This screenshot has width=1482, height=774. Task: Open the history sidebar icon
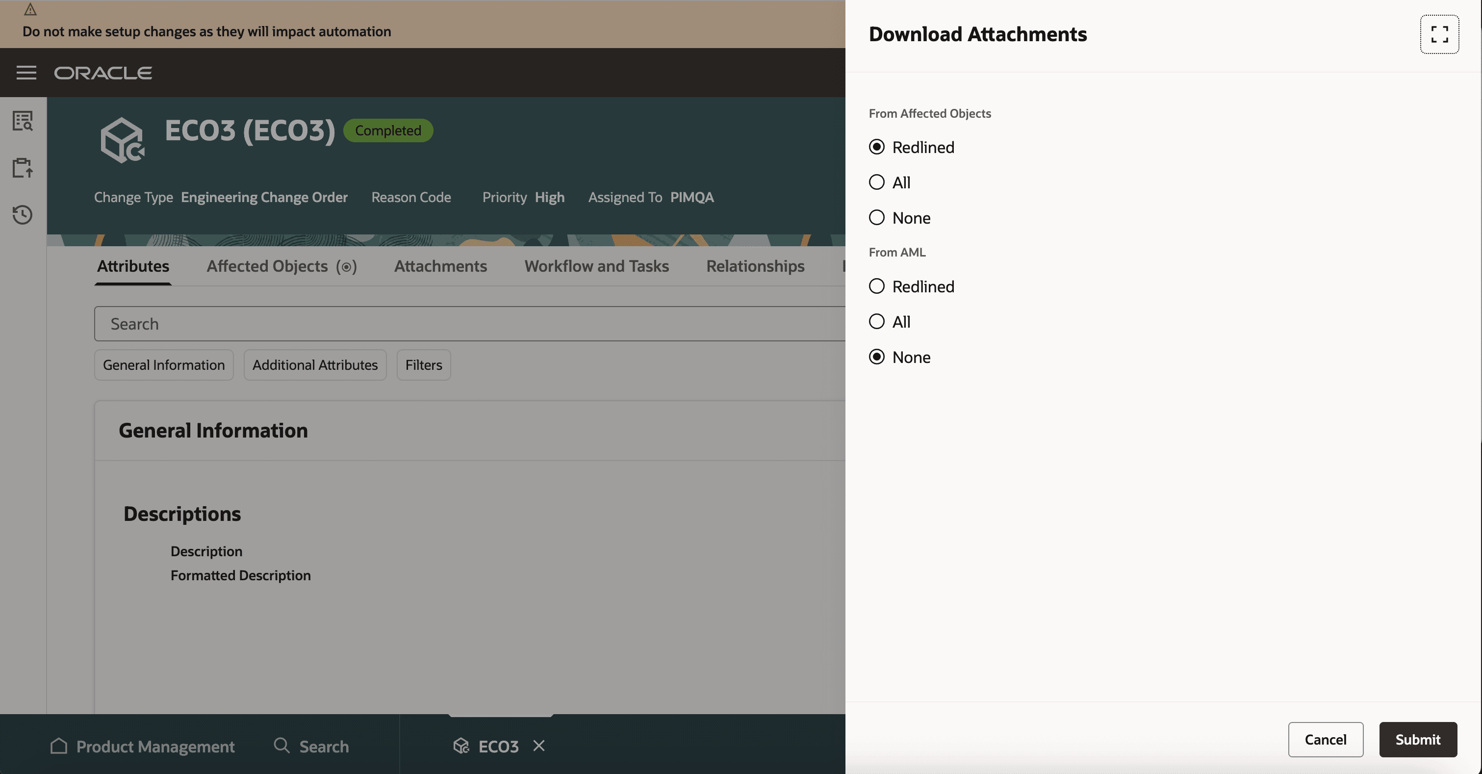[x=23, y=215]
